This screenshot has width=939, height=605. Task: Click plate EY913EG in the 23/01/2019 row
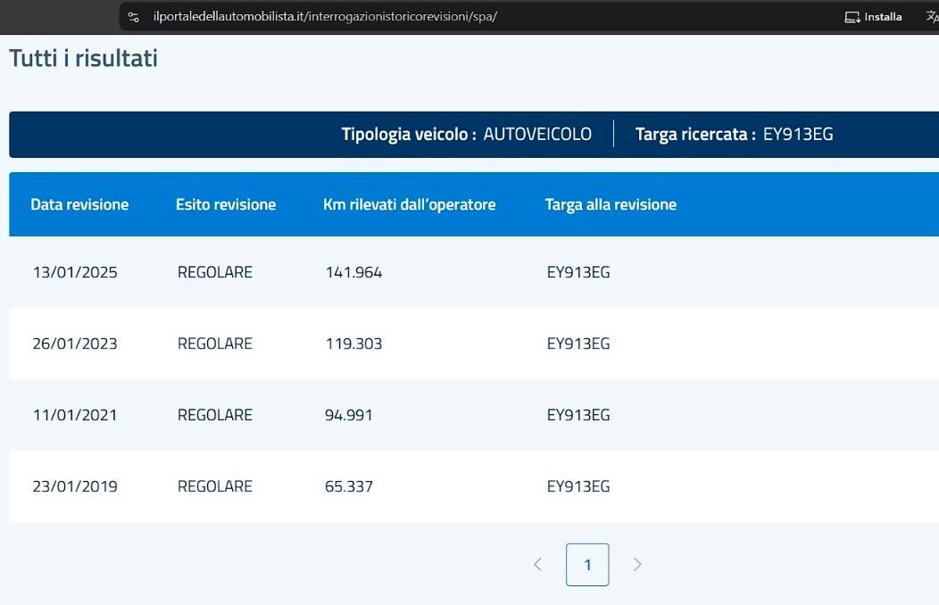578,486
